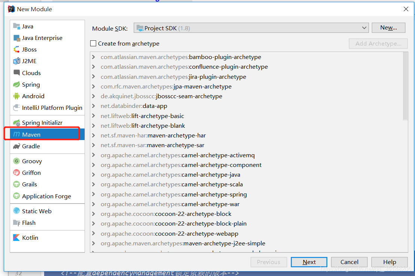This screenshot has width=415, height=276.
Task: Select camel-archetype-spring row
Action: click(x=246, y=194)
